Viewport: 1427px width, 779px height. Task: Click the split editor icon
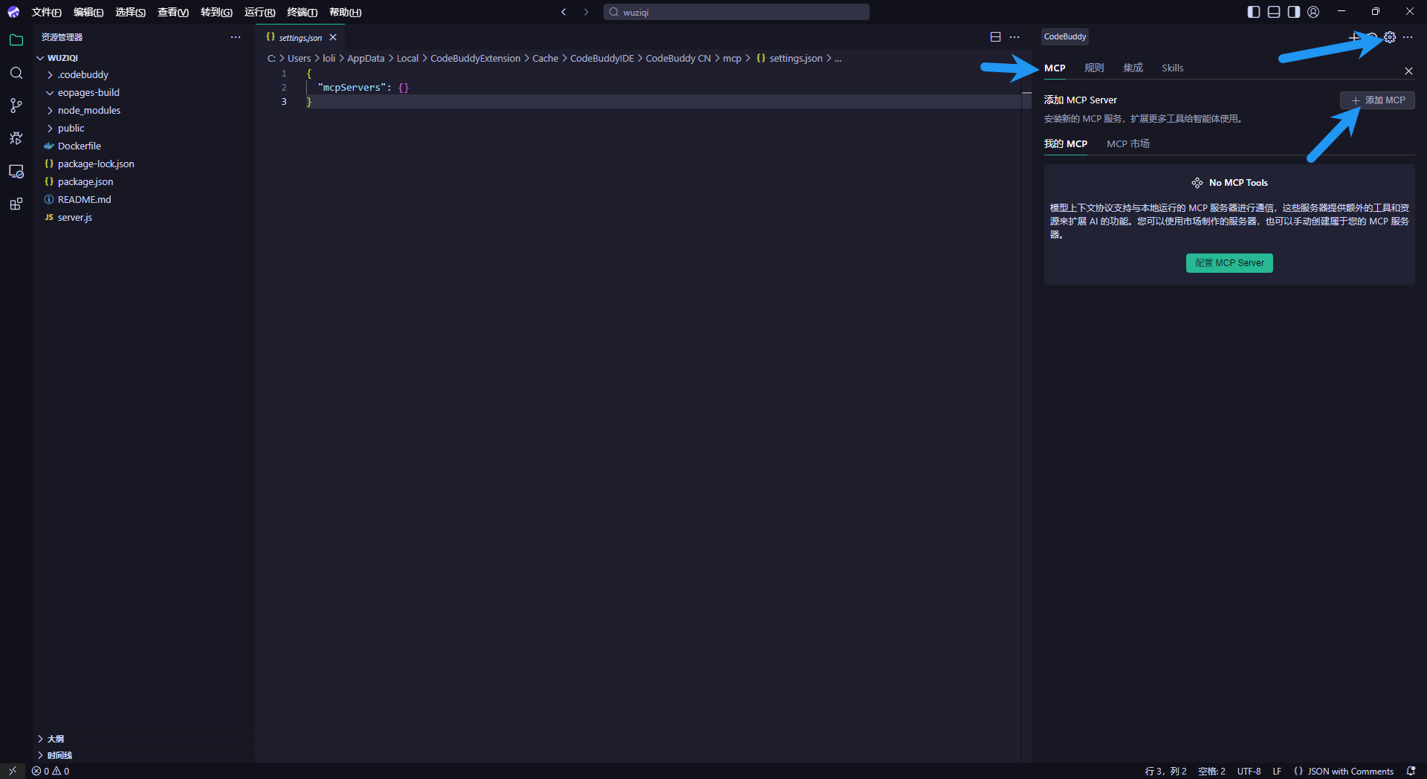[x=995, y=37]
